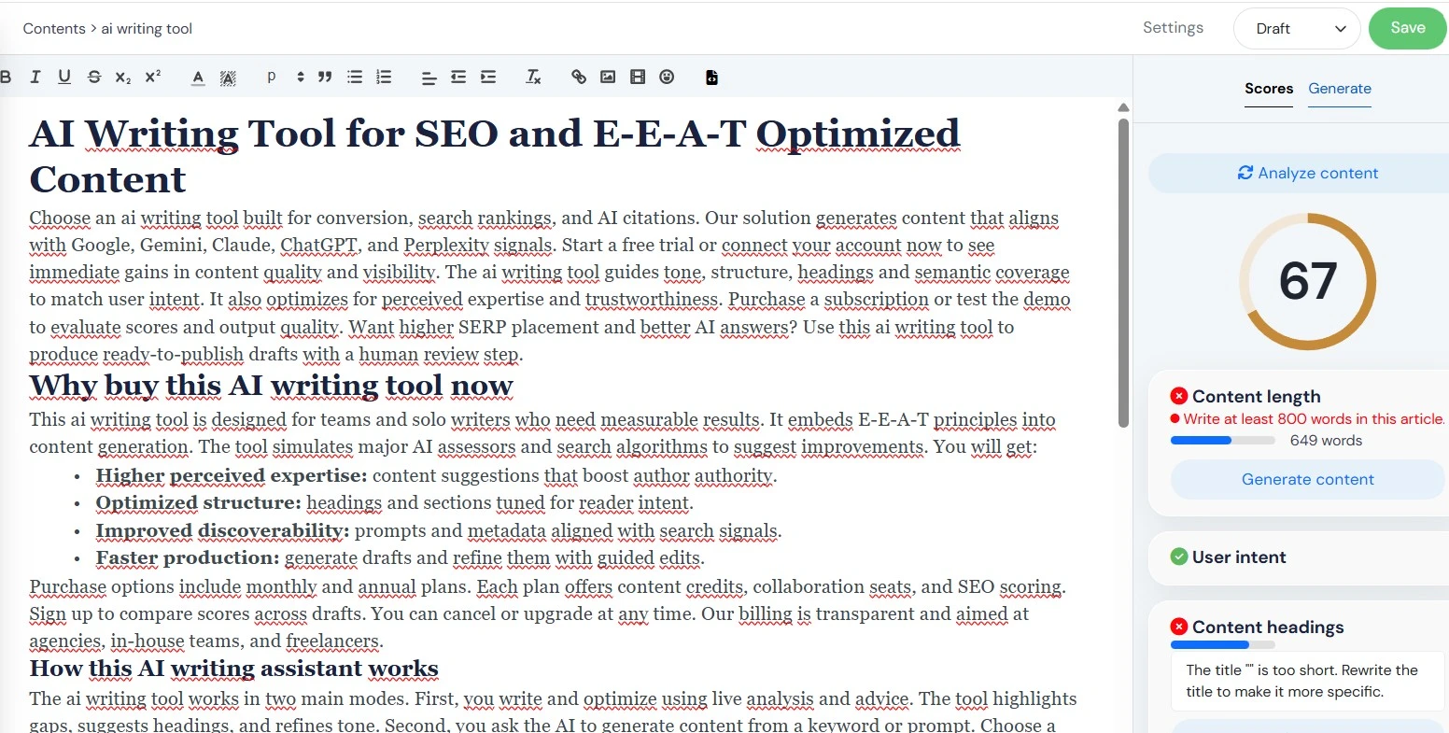Click the 67 score circle

1307,281
